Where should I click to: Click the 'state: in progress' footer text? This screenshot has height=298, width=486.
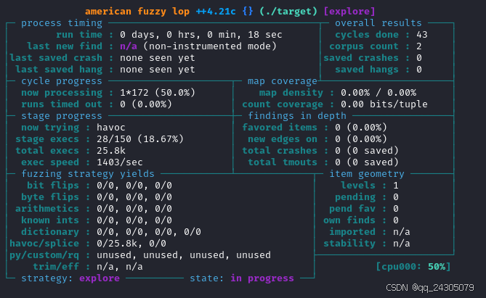(x=242, y=278)
